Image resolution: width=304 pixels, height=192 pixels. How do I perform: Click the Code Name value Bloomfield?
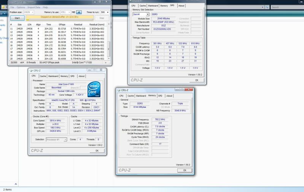(56, 88)
